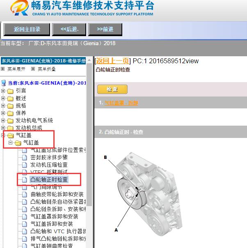This screenshot has height=248, width=247.
Task: Click the top-level 气缸盖 open folder icon
Action: [10, 135]
